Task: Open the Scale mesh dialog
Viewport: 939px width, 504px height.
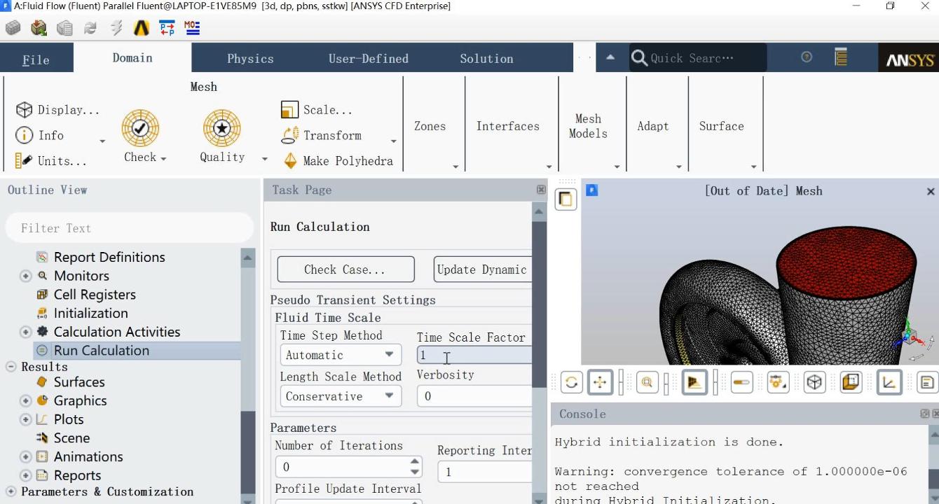Action: (x=317, y=110)
